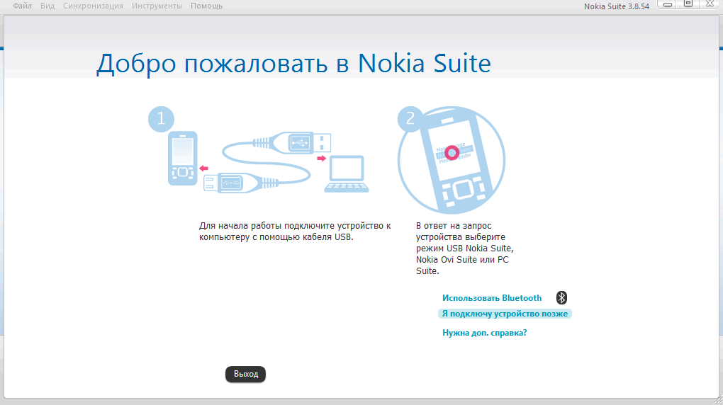723x405 pixels.
Task: Open the Инструменты menu
Action: [x=157, y=6]
